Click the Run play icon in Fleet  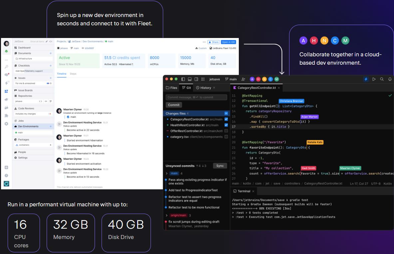pyautogui.click(x=374, y=79)
